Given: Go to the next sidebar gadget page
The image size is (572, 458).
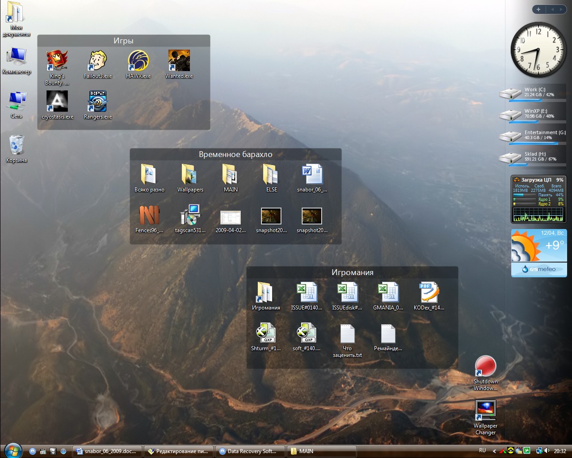Looking at the screenshot, I should (x=561, y=9).
